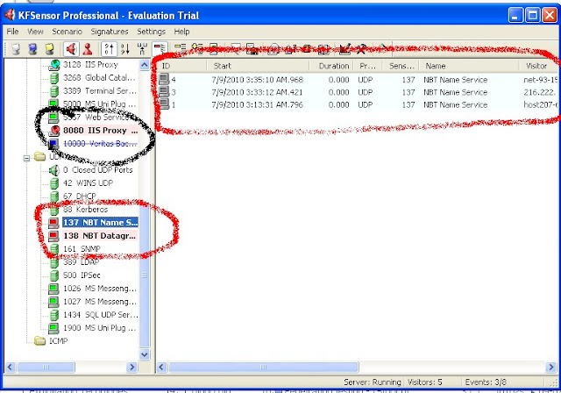Image resolution: width=561 pixels, height=393 pixels.
Task: Select the 161 SNMP tree item
Action: click(x=82, y=249)
